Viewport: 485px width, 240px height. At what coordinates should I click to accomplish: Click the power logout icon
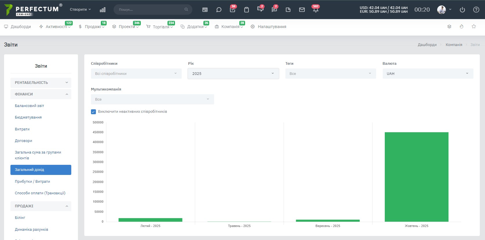462,10
